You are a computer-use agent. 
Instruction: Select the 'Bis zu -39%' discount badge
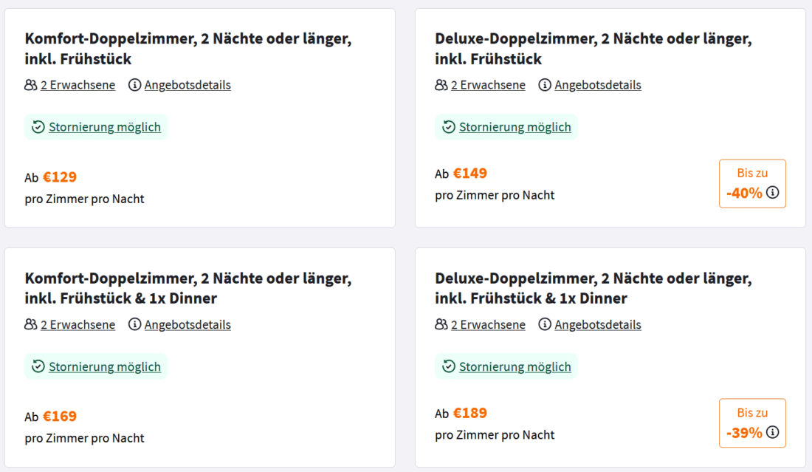tap(752, 423)
